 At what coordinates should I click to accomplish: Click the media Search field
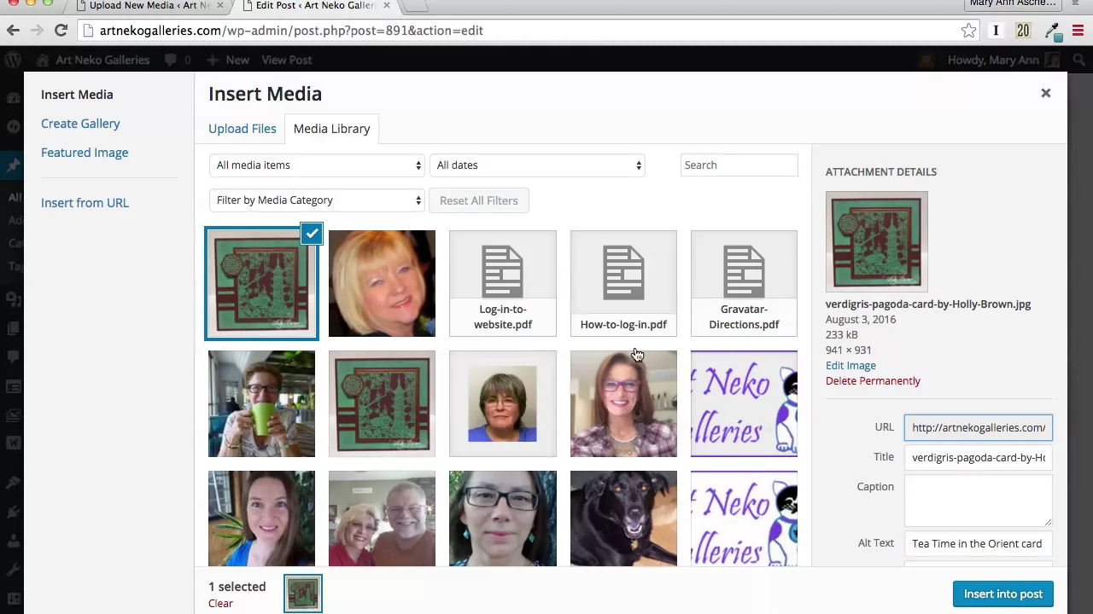tap(739, 165)
